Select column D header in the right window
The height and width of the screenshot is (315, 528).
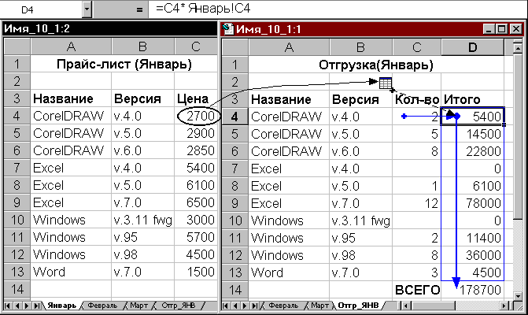472,47
